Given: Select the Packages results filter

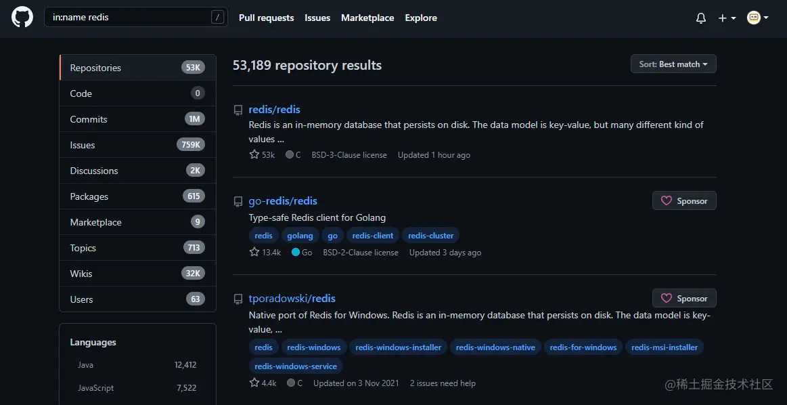Looking at the screenshot, I should [137, 196].
